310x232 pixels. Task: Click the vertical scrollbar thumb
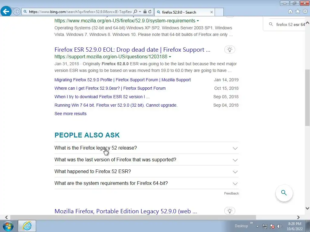click(307, 98)
